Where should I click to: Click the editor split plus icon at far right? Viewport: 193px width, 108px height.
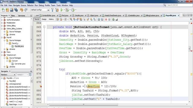tap(191, 19)
